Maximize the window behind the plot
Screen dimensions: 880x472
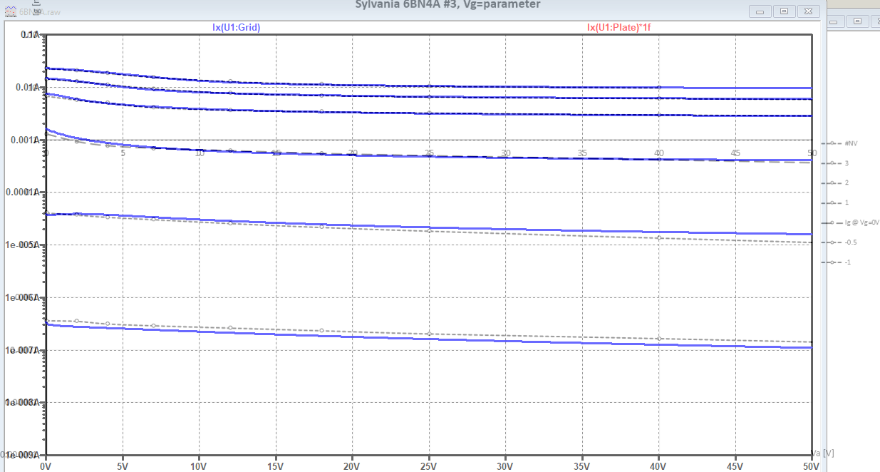point(859,21)
